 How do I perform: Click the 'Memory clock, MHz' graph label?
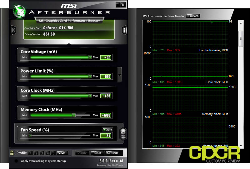215,114
